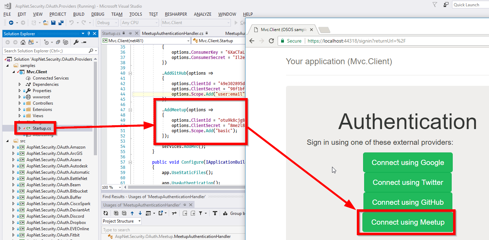Refresh the Find Results usages
The height and width of the screenshot is (240, 489).
pyautogui.click(x=106, y=213)
